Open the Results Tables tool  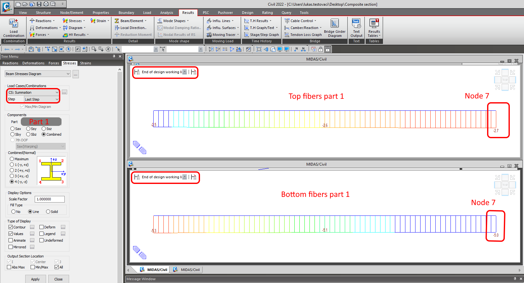pos(374,28)
